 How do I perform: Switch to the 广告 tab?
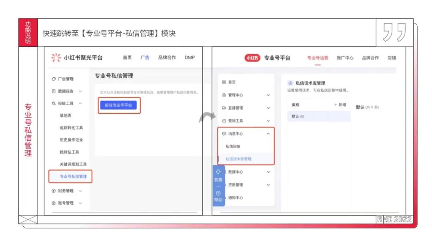[145, 57]
